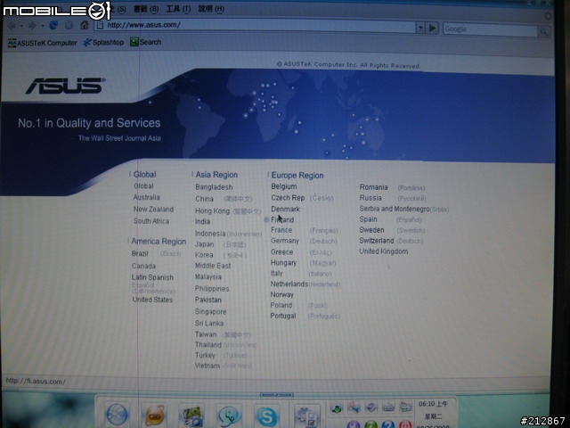Open the ASUSTeK Computer bookmark
570x428 pixels.
[42, 43]
